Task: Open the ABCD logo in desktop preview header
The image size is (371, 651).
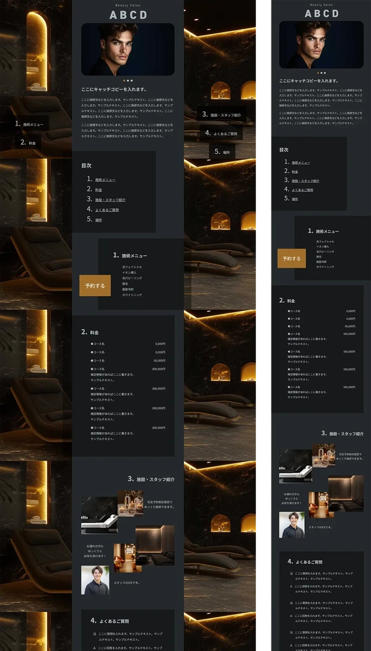Action: [x=128, y=15]
